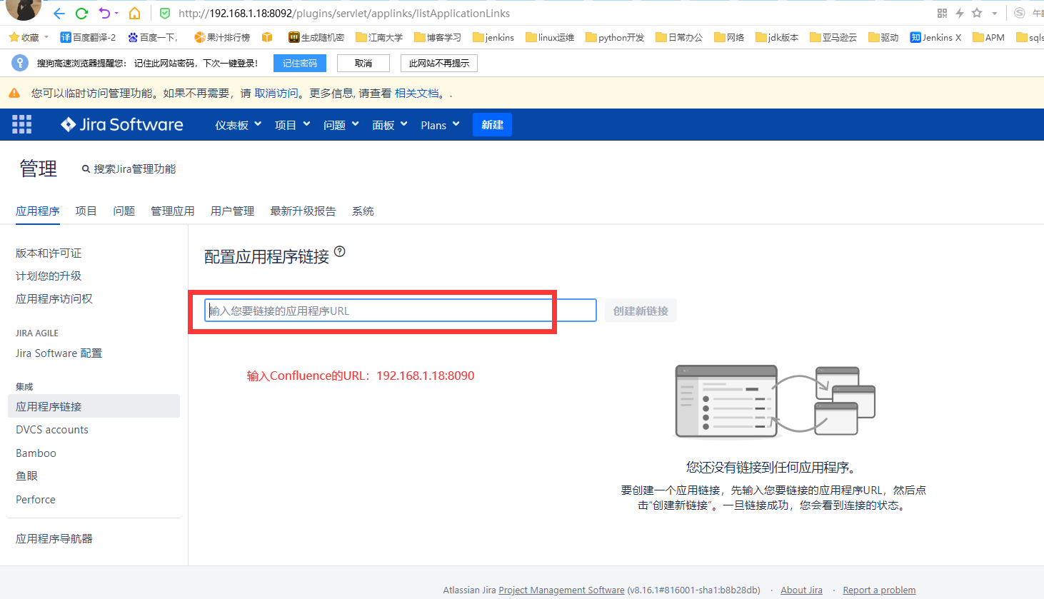This screenshot has height=599, width=1044.
Task: Open the 百度一下 bookmark
Action: point(153,37)
